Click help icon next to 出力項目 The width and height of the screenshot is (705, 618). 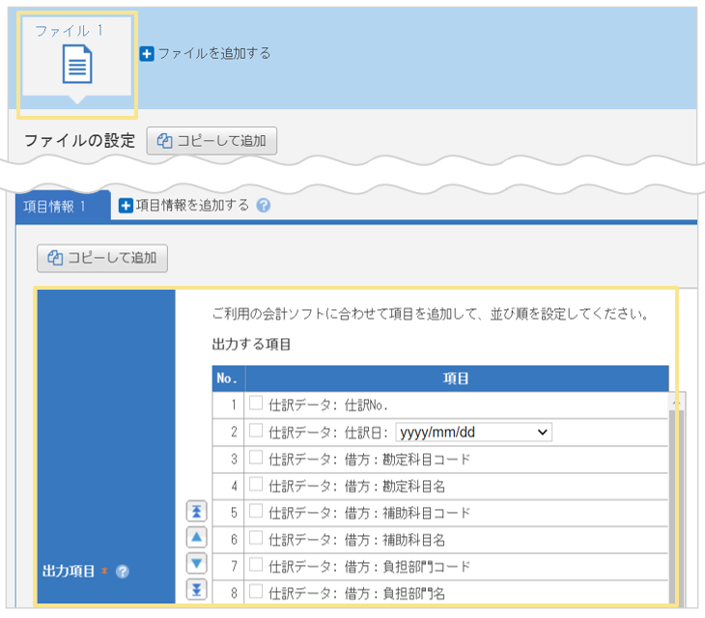tap(123, 572)
